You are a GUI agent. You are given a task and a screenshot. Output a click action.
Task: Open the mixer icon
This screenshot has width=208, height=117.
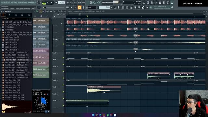[x=127, y=7]
